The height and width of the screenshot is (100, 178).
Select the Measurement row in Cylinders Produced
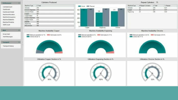49,26
